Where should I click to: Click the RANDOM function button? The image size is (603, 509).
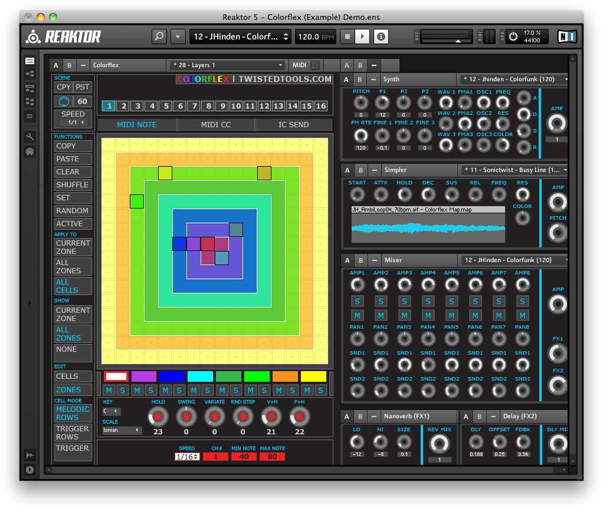(73, 211)
